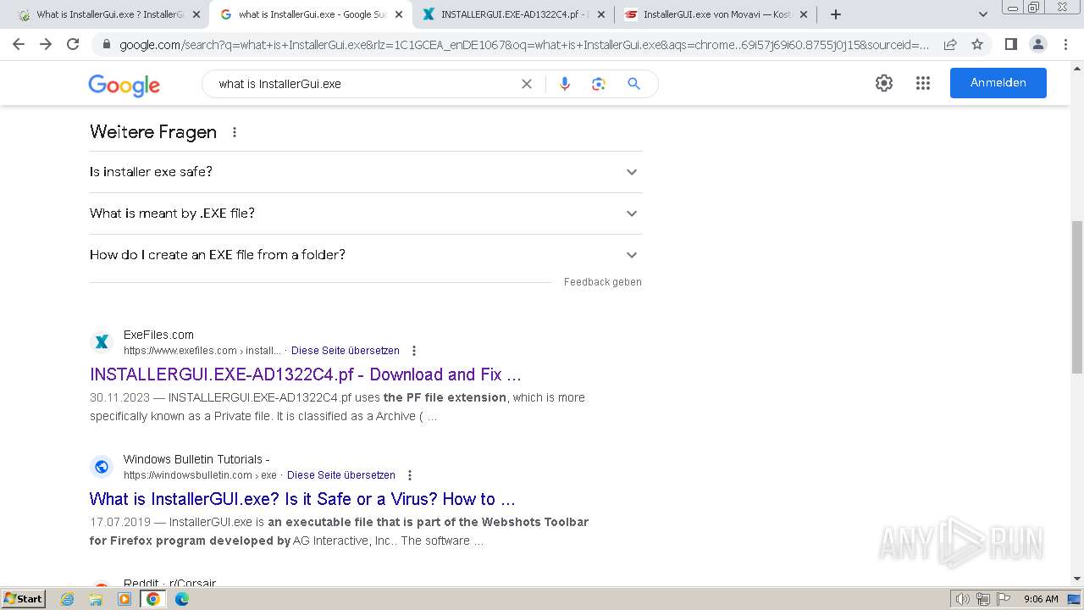
Task: Open a new browser tab
Action: 836,14
